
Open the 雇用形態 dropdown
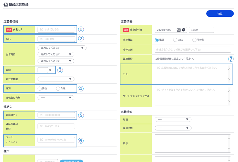pyautogui.click(x=173, y=128)
